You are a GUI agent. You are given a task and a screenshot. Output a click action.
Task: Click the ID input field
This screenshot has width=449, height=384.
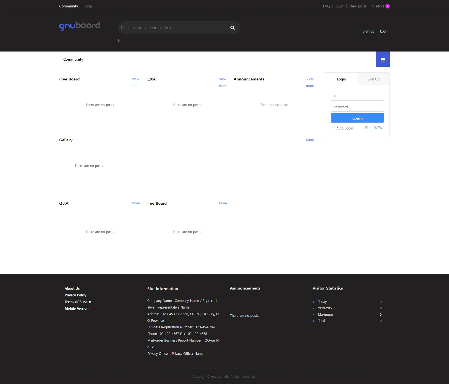(357, 96)
